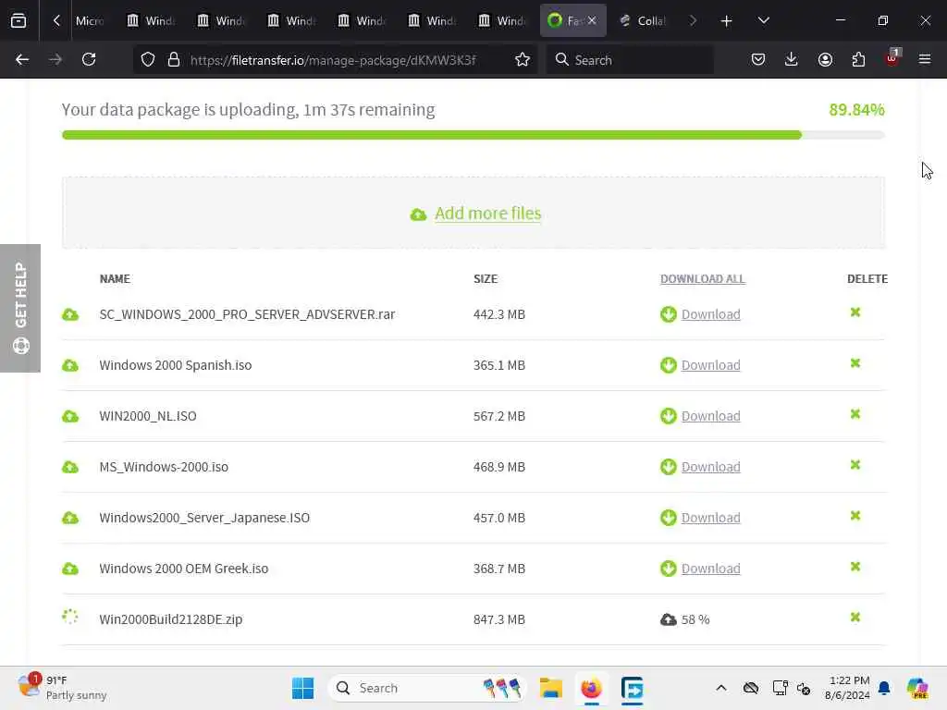Open Firefox application menu
Image resolution: width=947 pixels, height=710 pixels.
[925, 59]
